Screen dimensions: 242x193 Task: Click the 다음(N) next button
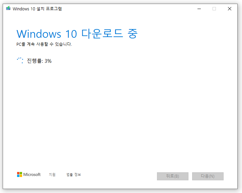pyautogui.click(x=208, y=176)
